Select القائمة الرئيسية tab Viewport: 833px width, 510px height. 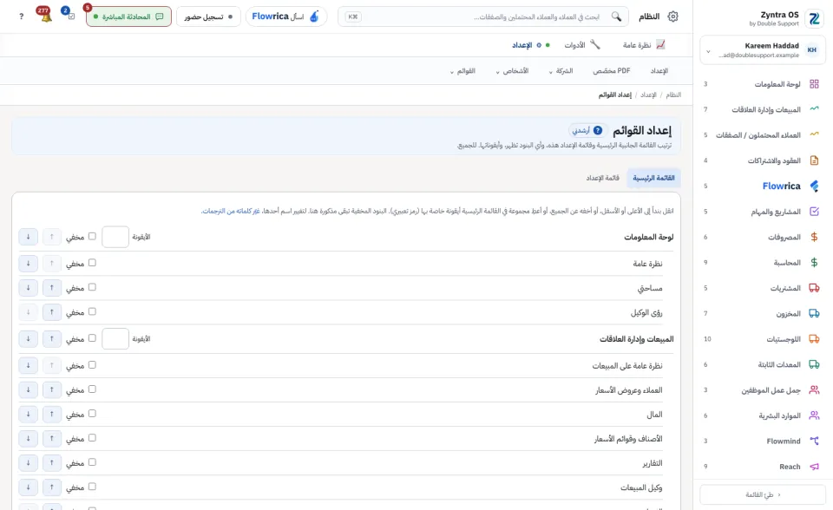[653, 178]
